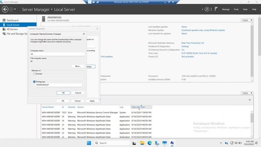261x147 pixels.
Task: Click the volume speaker tray icon
Action: (x=236, y=143)
